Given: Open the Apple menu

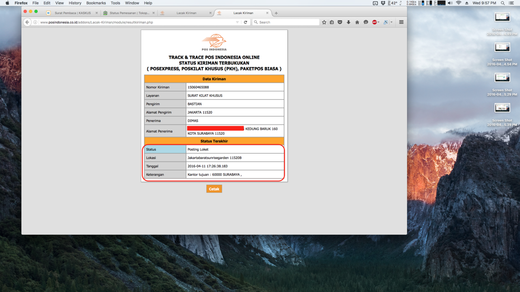Looking at the screenshot, I should tap(7, 3).
